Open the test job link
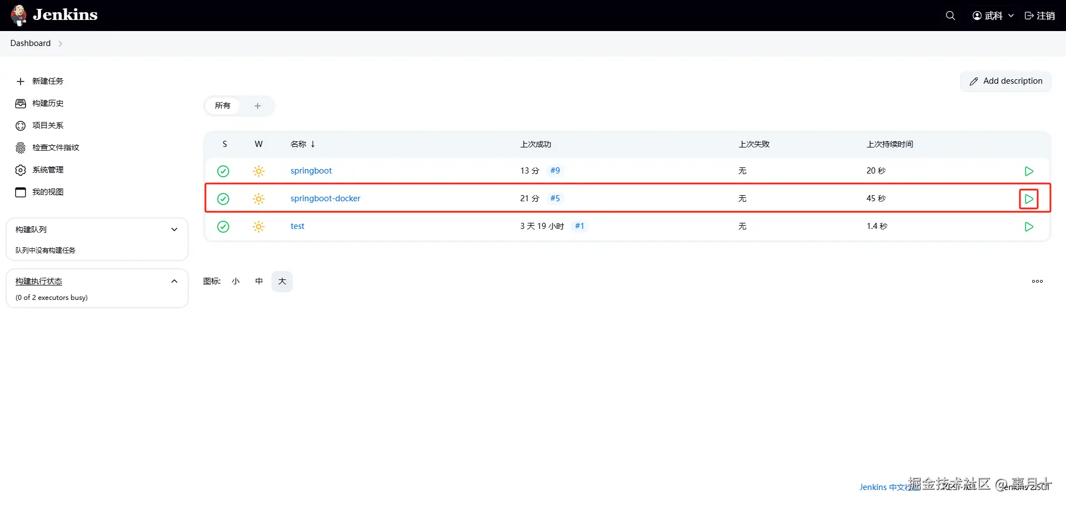Screen dimensions: 1066x505 298,226
